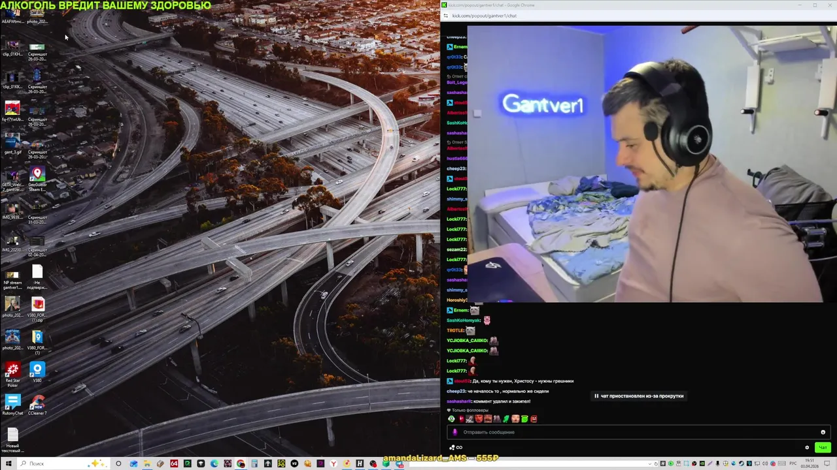Viewport: 837px width, 470px height.
Task: Open the red '64' app on taskbar
Action: tap(174, 463)
